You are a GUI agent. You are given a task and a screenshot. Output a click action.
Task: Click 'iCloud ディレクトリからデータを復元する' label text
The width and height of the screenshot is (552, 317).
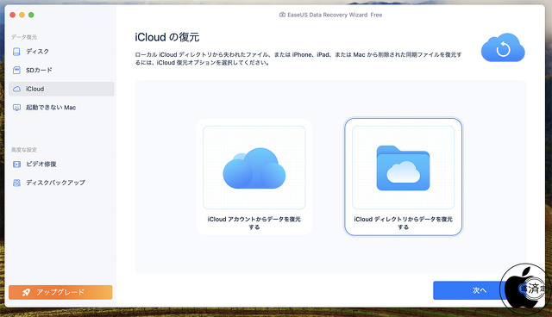coord(403,223)
